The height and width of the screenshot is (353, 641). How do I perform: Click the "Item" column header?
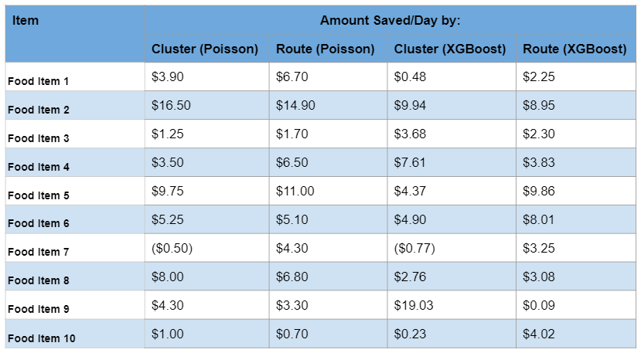(x=26, y=21)
